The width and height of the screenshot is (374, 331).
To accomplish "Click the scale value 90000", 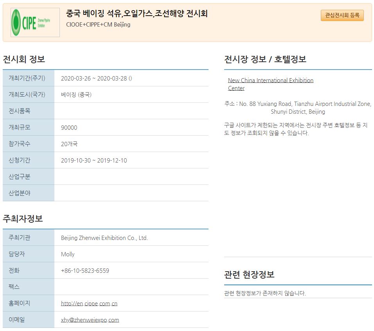I will tap(69, 127).
